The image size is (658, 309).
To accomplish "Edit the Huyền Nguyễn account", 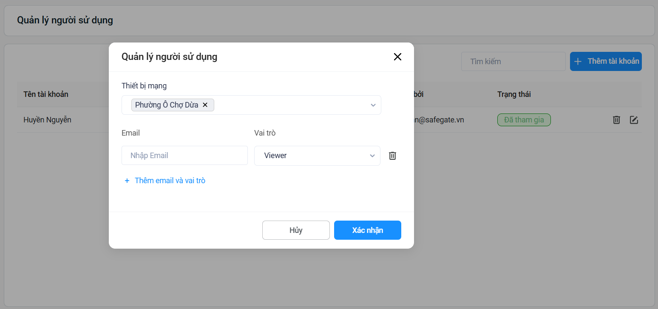I will pyautogui.click(x=634, y=120).
